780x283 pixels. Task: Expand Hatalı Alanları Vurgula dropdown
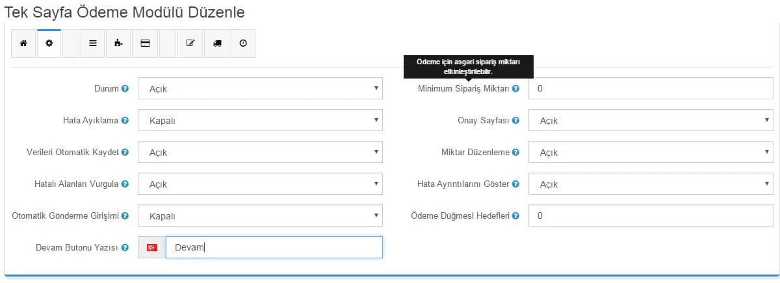pyautogui.click(x=260, y=184)
